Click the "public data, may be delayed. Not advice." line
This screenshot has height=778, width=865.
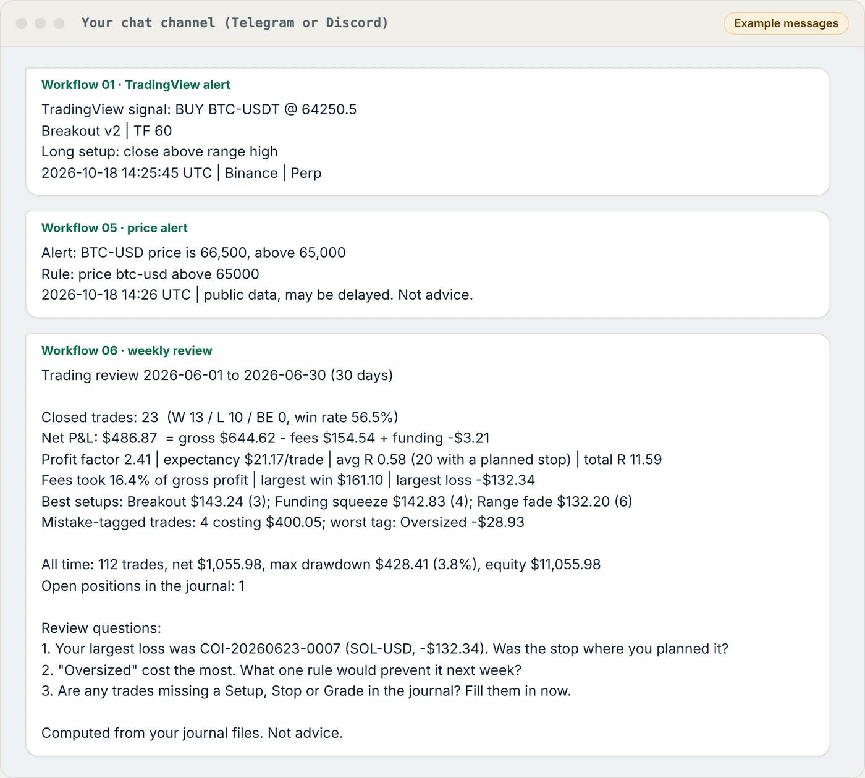[257, 295]
